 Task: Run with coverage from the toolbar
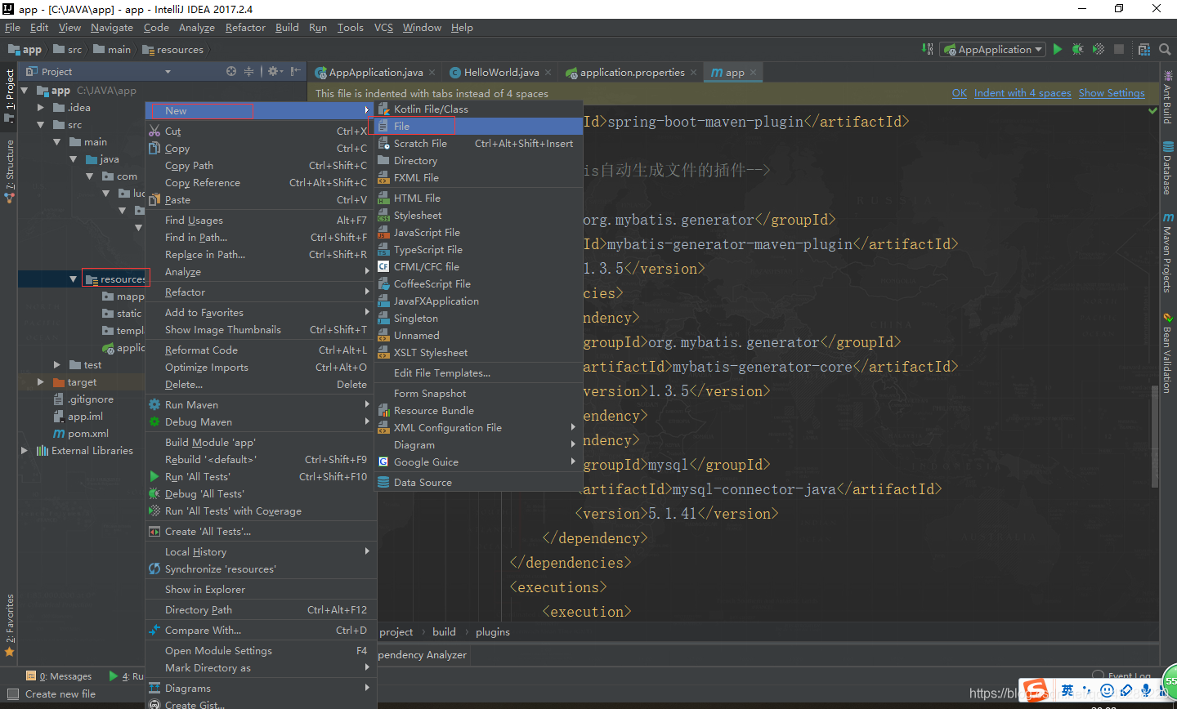tap(1099, 49)
